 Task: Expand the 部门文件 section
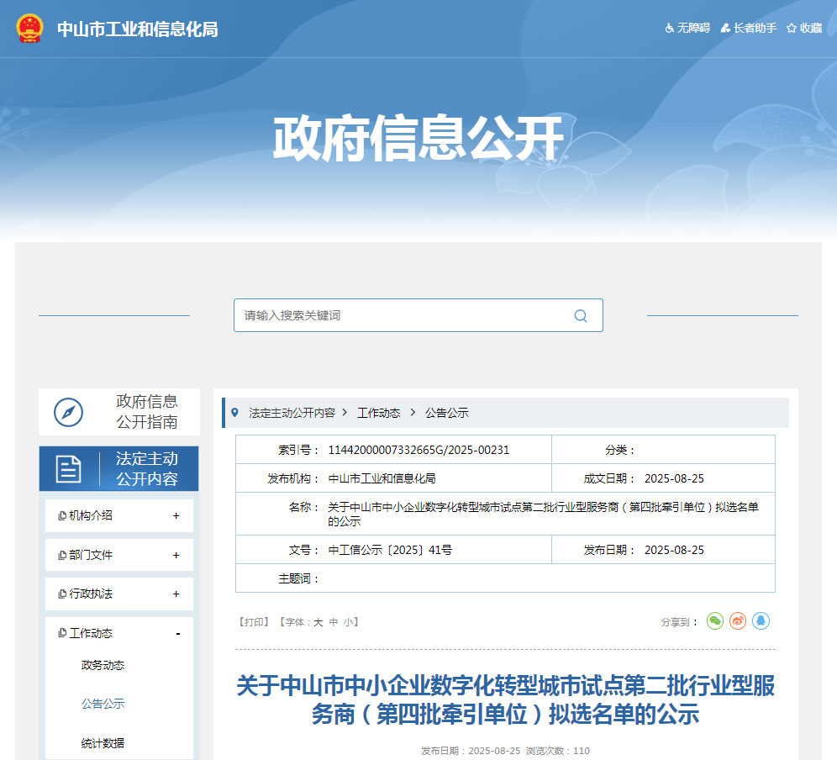click(x=176, y=556)
